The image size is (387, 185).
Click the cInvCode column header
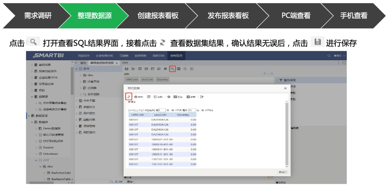[x=162, y=115]
